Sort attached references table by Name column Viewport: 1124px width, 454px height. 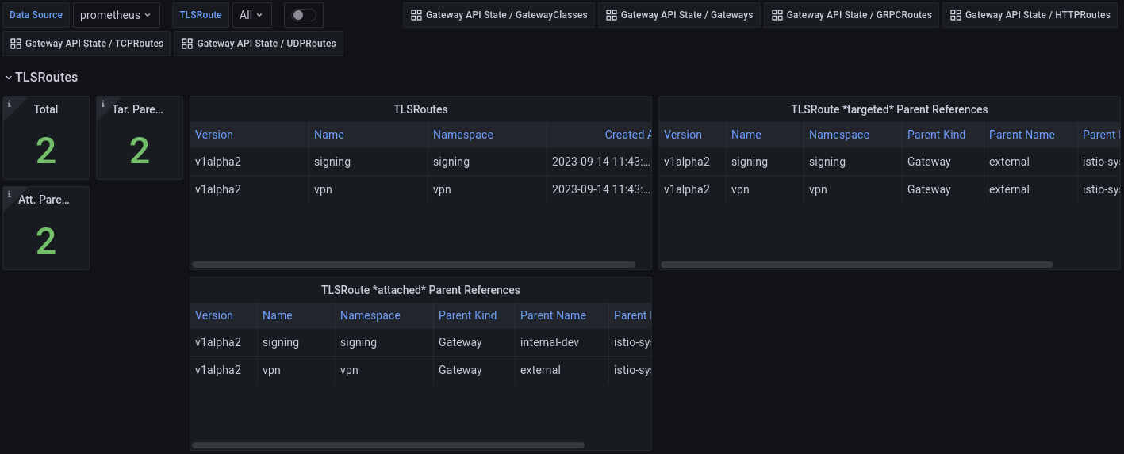pos(278,315)
